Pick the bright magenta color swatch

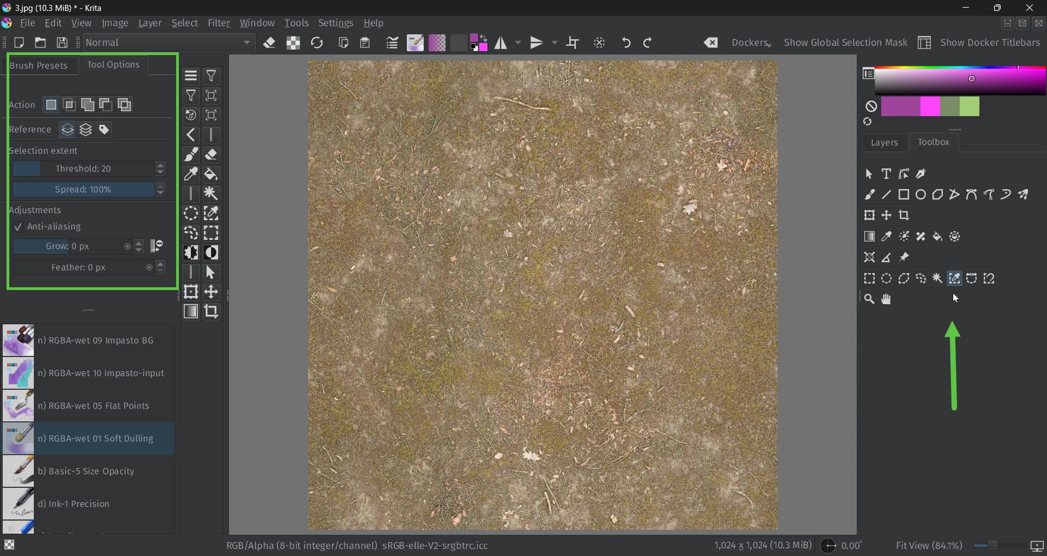[930, 106]
